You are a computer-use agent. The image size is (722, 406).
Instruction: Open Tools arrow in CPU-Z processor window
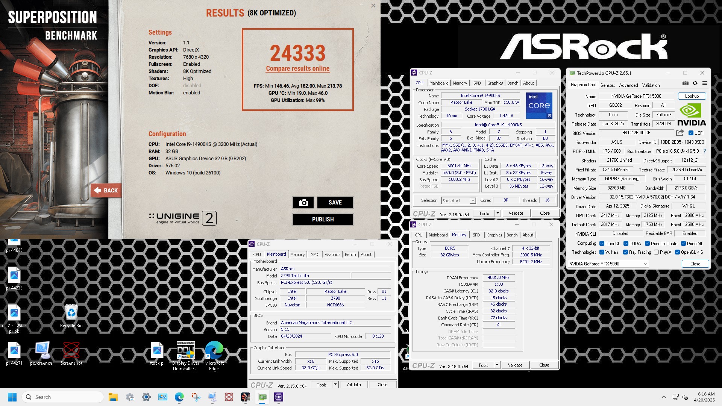pyautogui.click(x=497, y=213)
